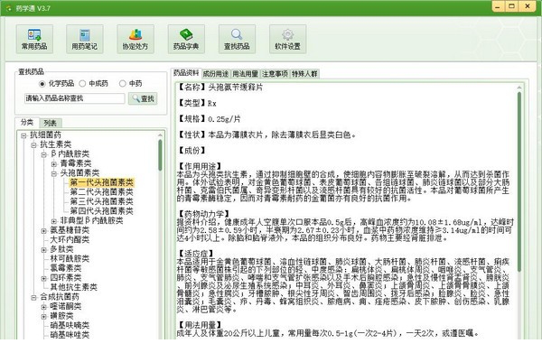The image size is (542, 353).
Task: Click the 查找 search button
Action: click(143, 98)
